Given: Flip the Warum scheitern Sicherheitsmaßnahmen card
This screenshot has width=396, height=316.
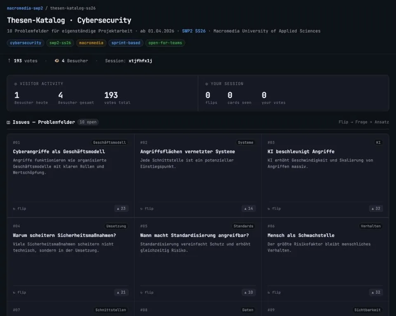Looking at the screenshot, I should 19,292.
